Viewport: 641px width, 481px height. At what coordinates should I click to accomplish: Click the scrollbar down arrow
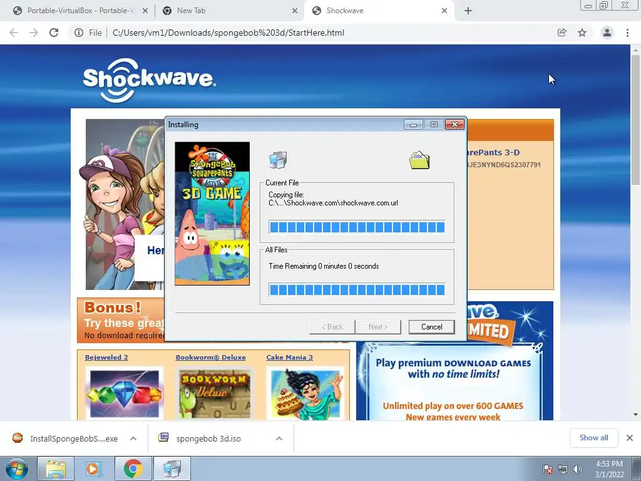[635, 415]
